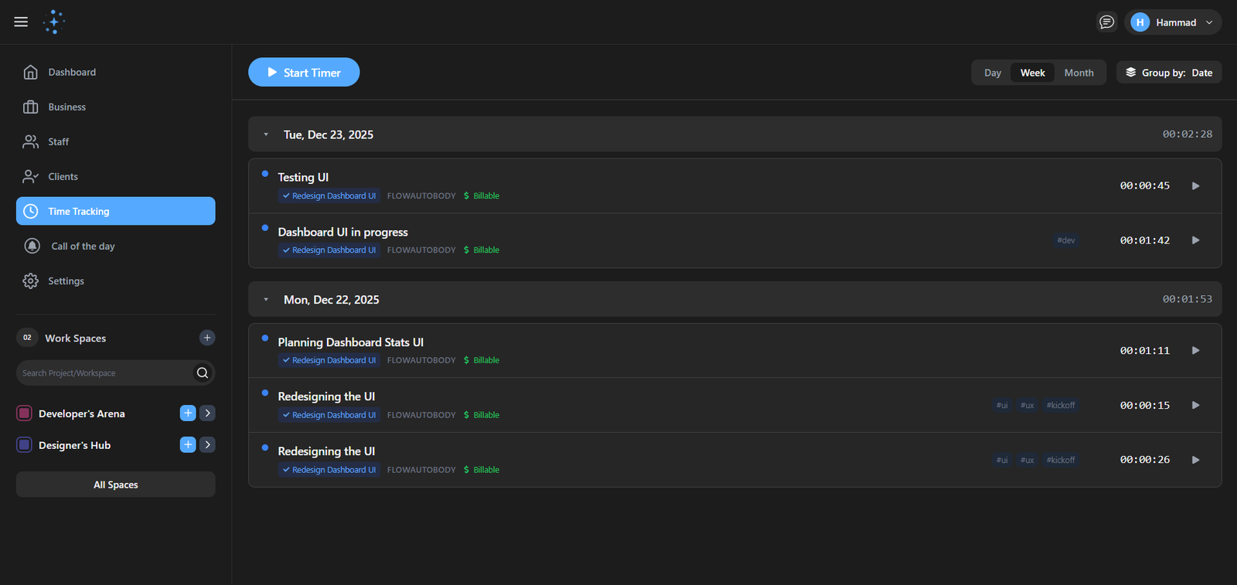Click the app logo in the header
This screenshot has width=1237, height=585.
(x=54, y=22)
